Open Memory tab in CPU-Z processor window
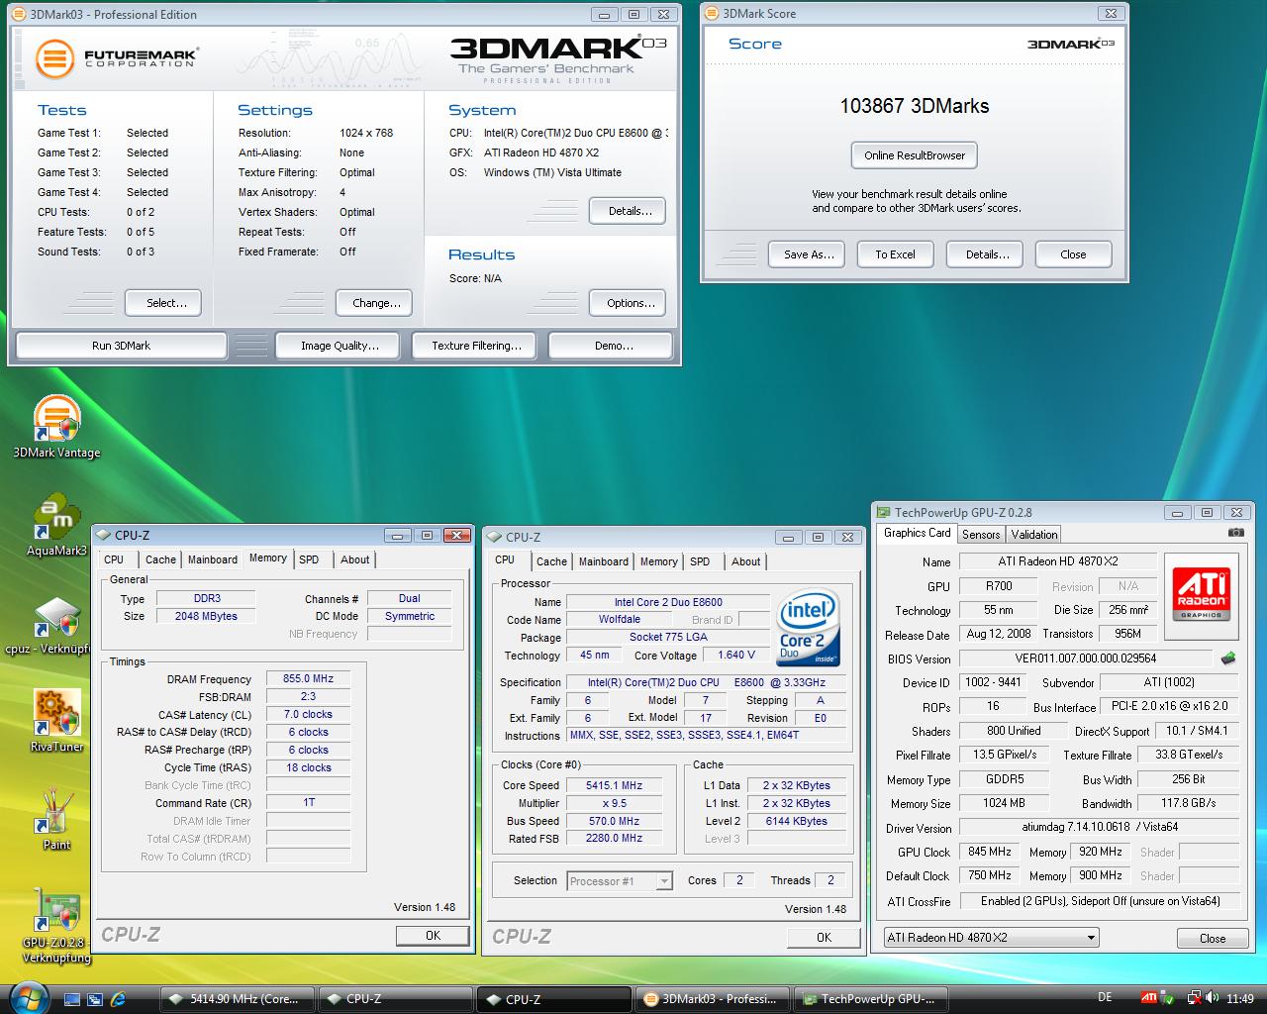1267x1014 pixels. click(658, 562)
